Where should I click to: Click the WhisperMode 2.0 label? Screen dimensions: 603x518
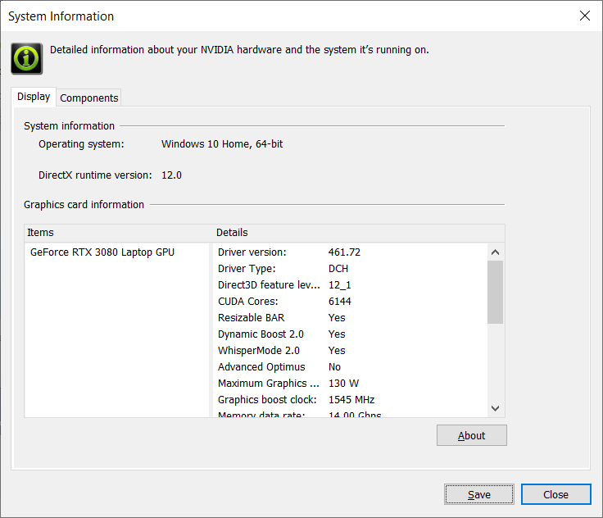point(259,351)
